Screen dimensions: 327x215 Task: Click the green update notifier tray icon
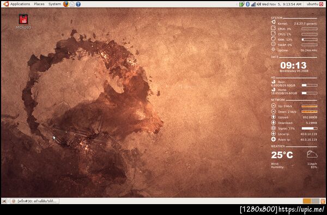[241, 4]
